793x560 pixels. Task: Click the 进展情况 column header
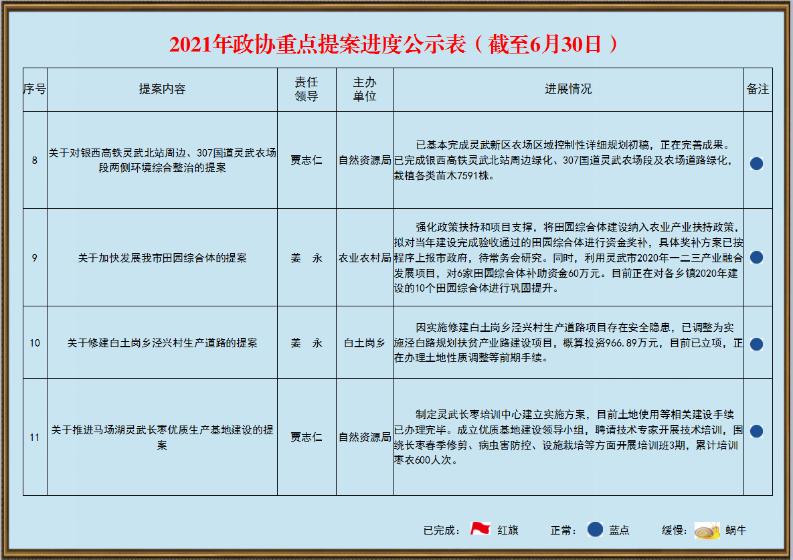coord(568,89)
